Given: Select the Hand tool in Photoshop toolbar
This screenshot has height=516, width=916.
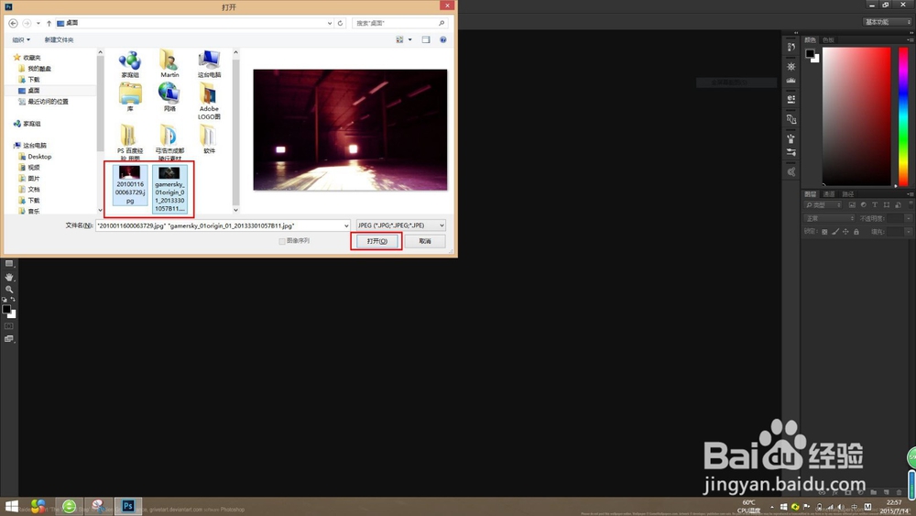Looking at the screenshot, I should pyautogui.click(x=9, y=277).
